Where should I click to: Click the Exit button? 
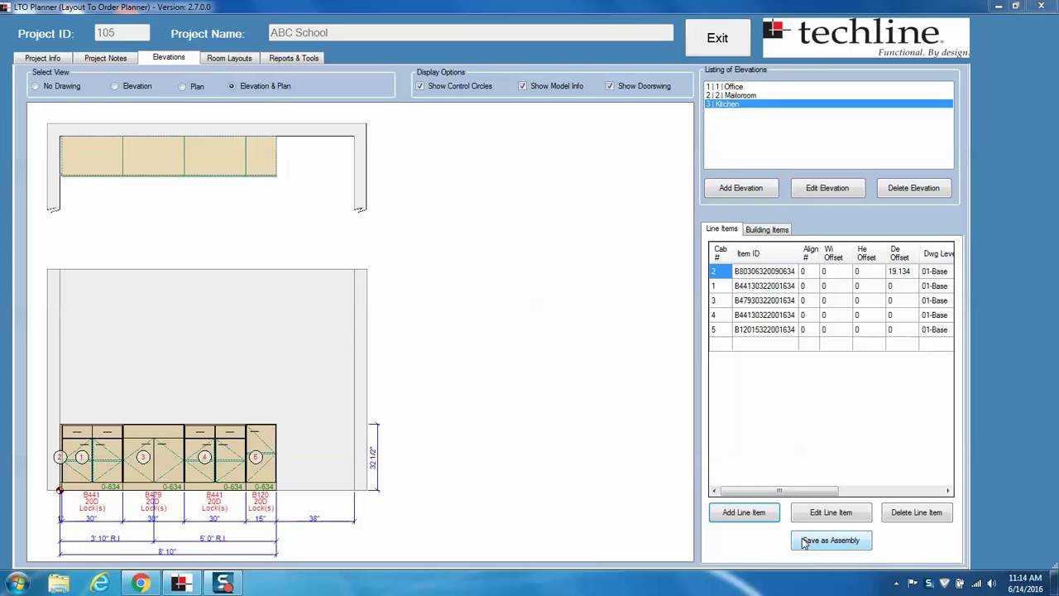(x=717, y=38)
